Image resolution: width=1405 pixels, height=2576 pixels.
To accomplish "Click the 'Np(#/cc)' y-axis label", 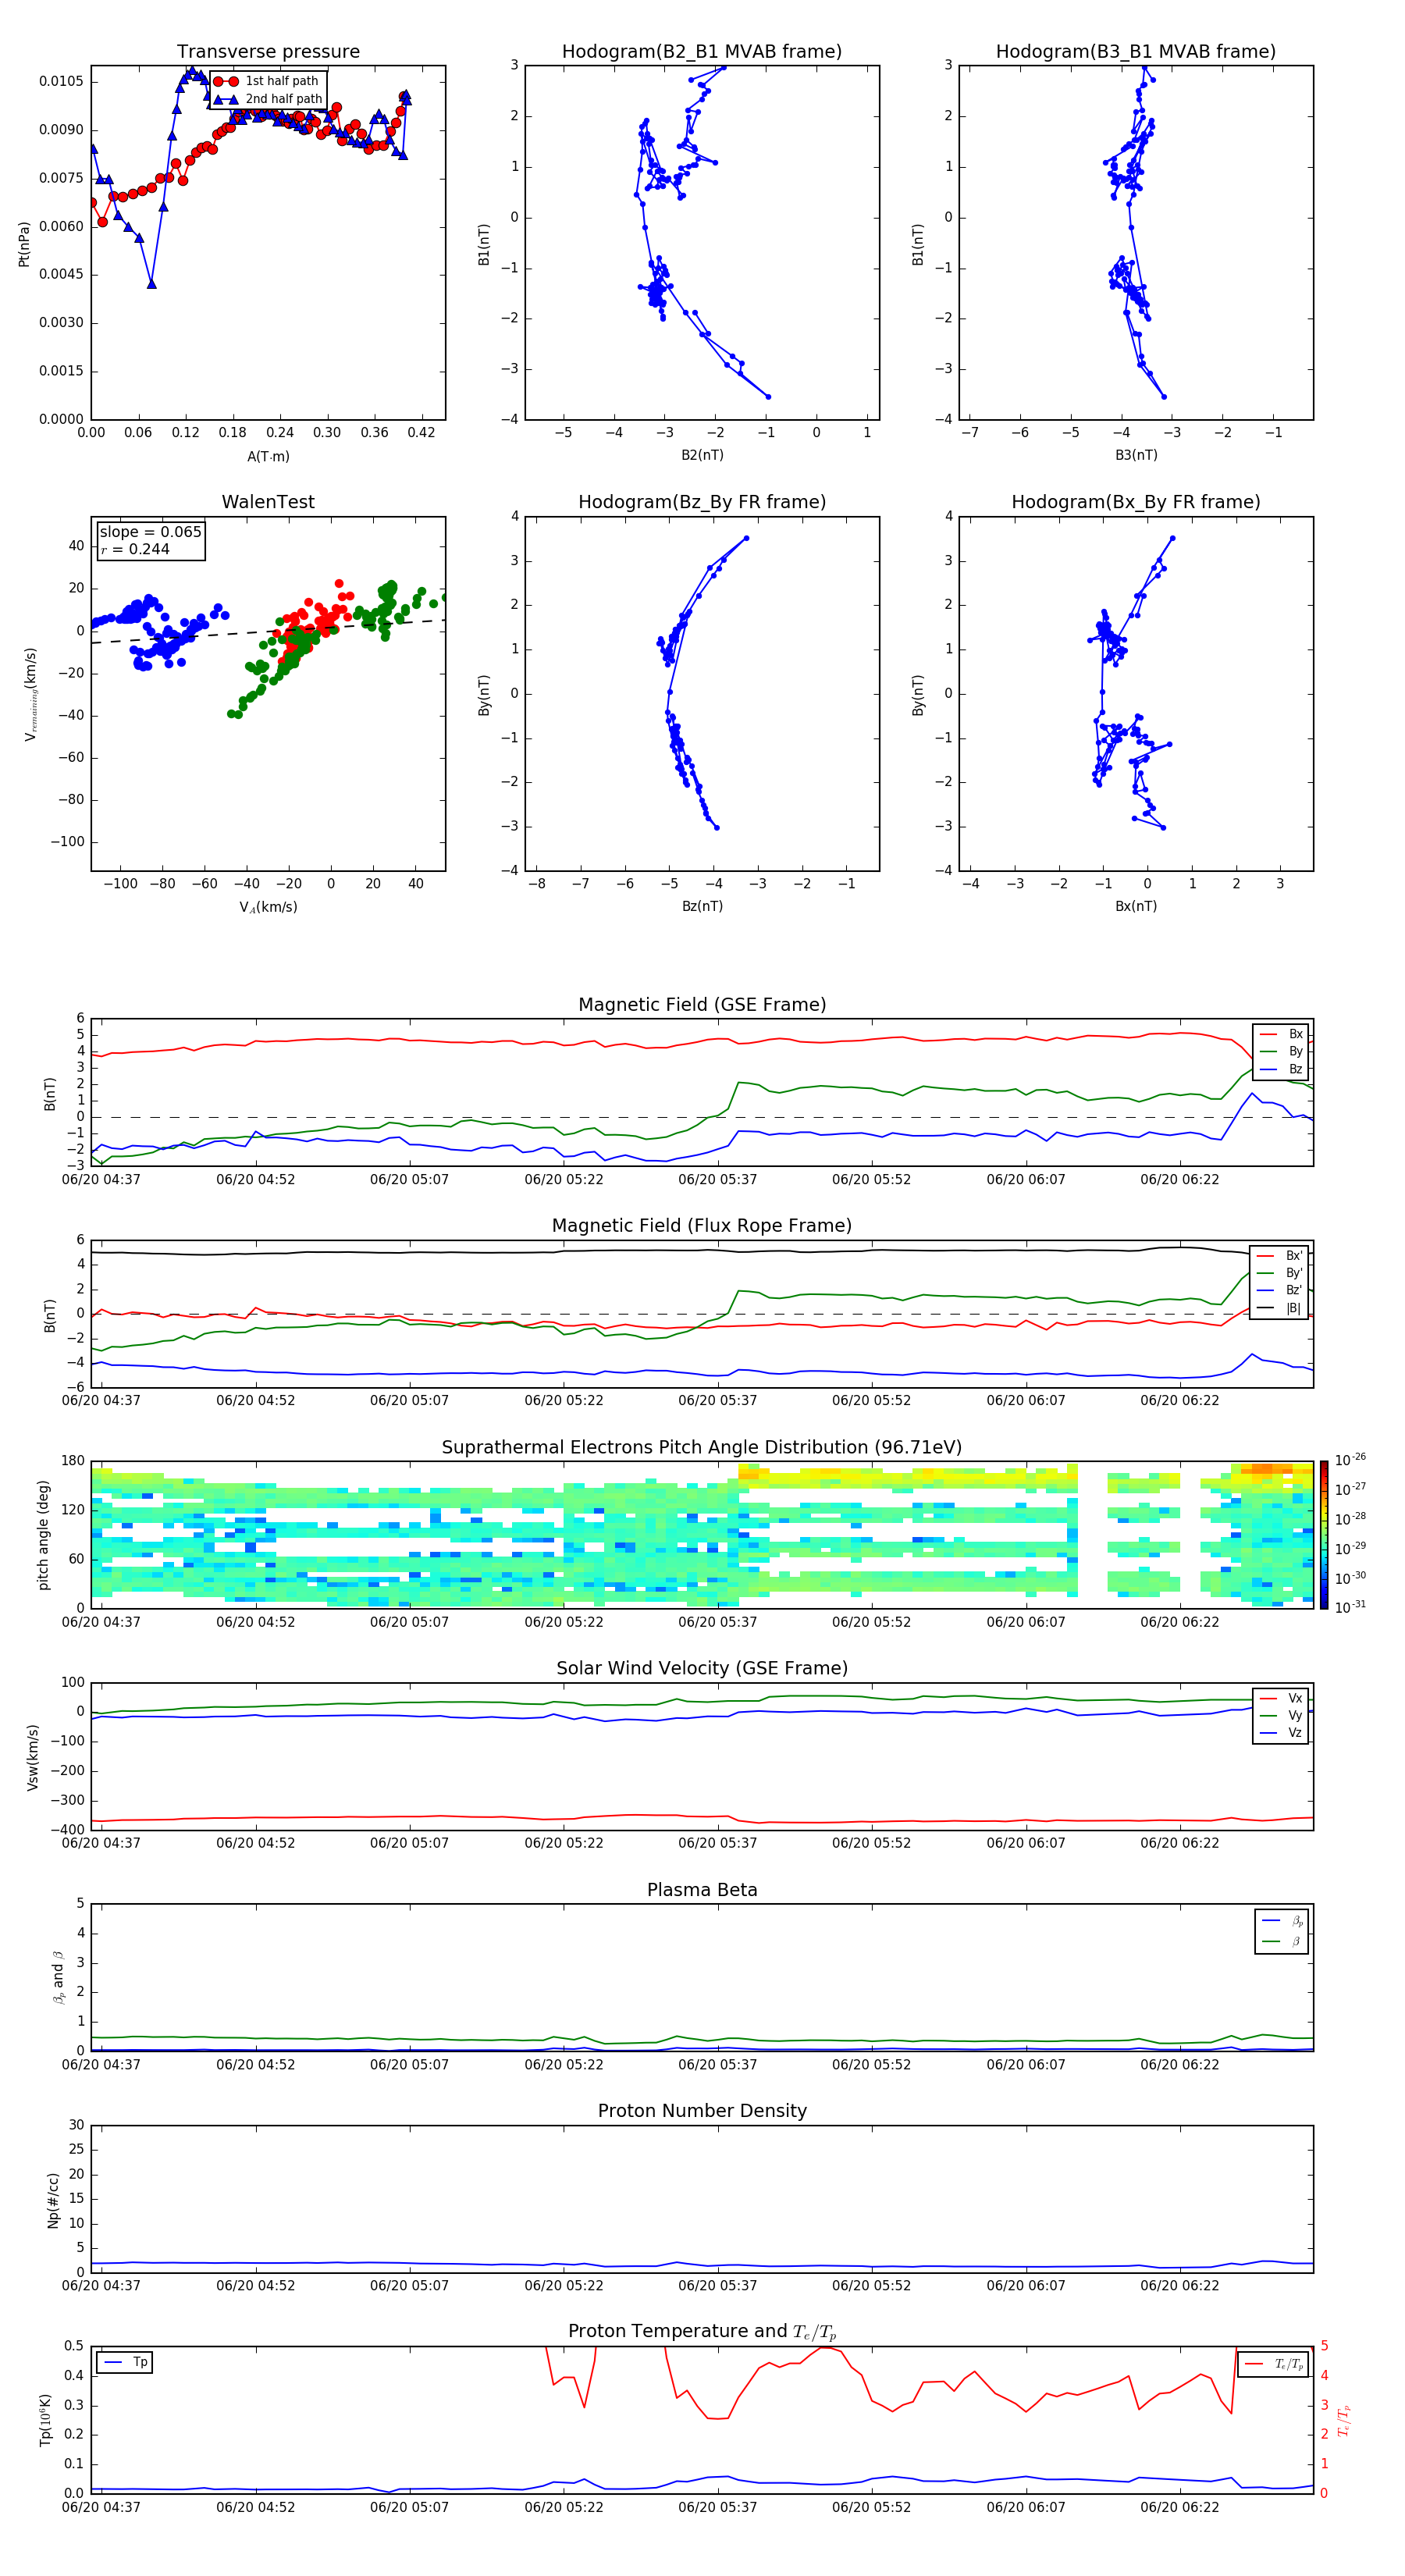I will [x=52, y=2200].
